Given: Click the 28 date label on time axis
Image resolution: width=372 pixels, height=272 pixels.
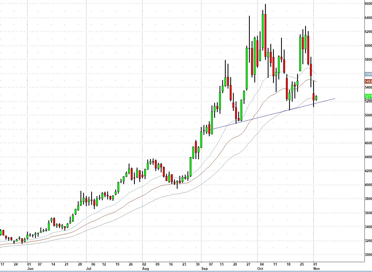Looking at the screenshot, I should (80, 265).
